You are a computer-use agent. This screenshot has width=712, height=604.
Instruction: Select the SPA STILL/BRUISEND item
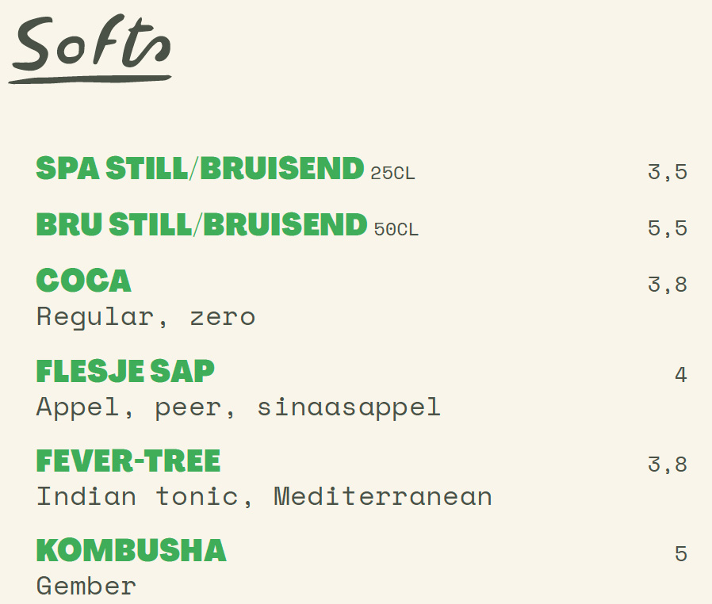coord(201,168)
